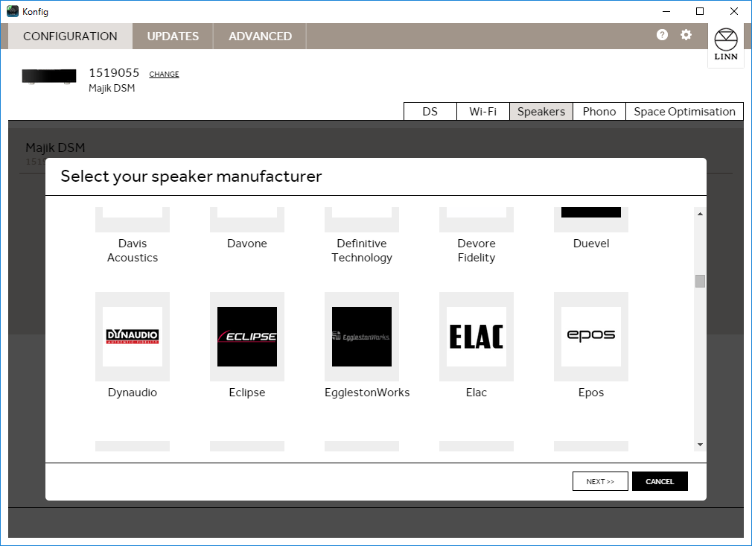Open help via the question mark icon
752x546 pixels.
(x=662, y=34)
